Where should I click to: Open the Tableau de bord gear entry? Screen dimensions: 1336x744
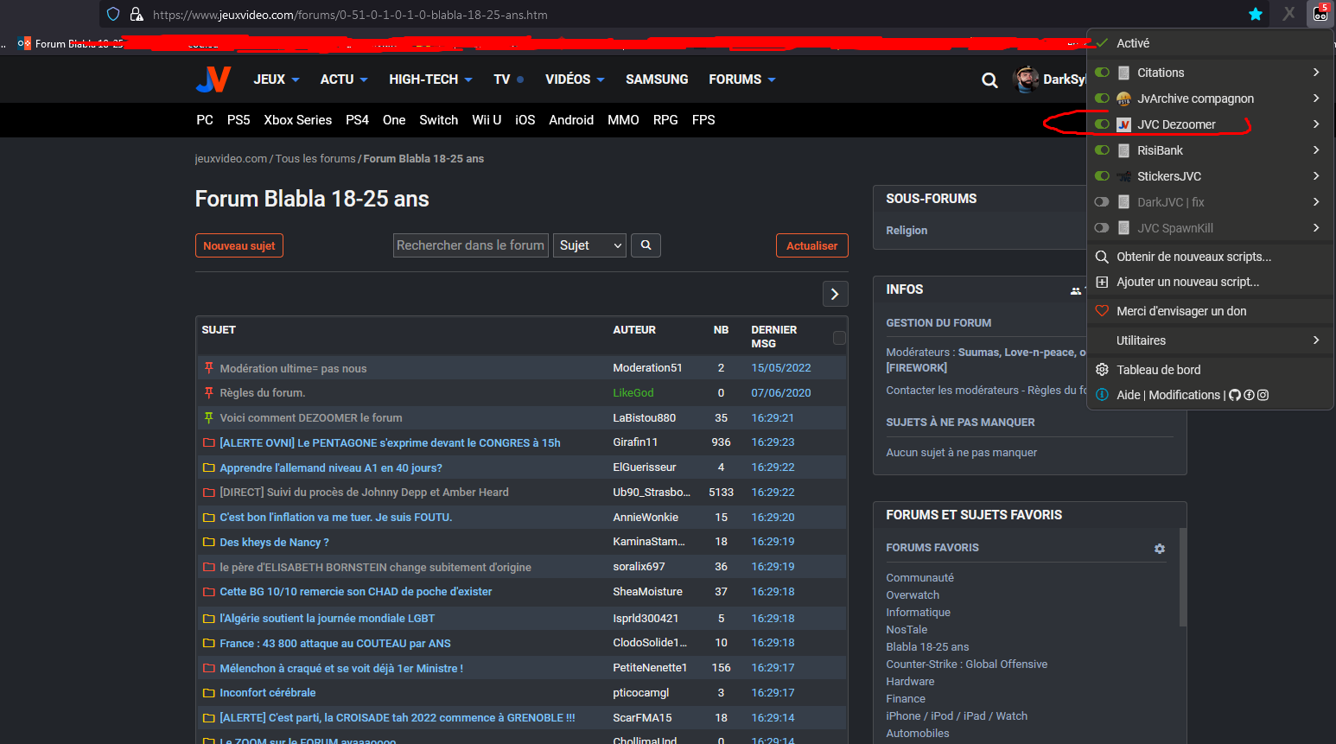click(1158, 370)
